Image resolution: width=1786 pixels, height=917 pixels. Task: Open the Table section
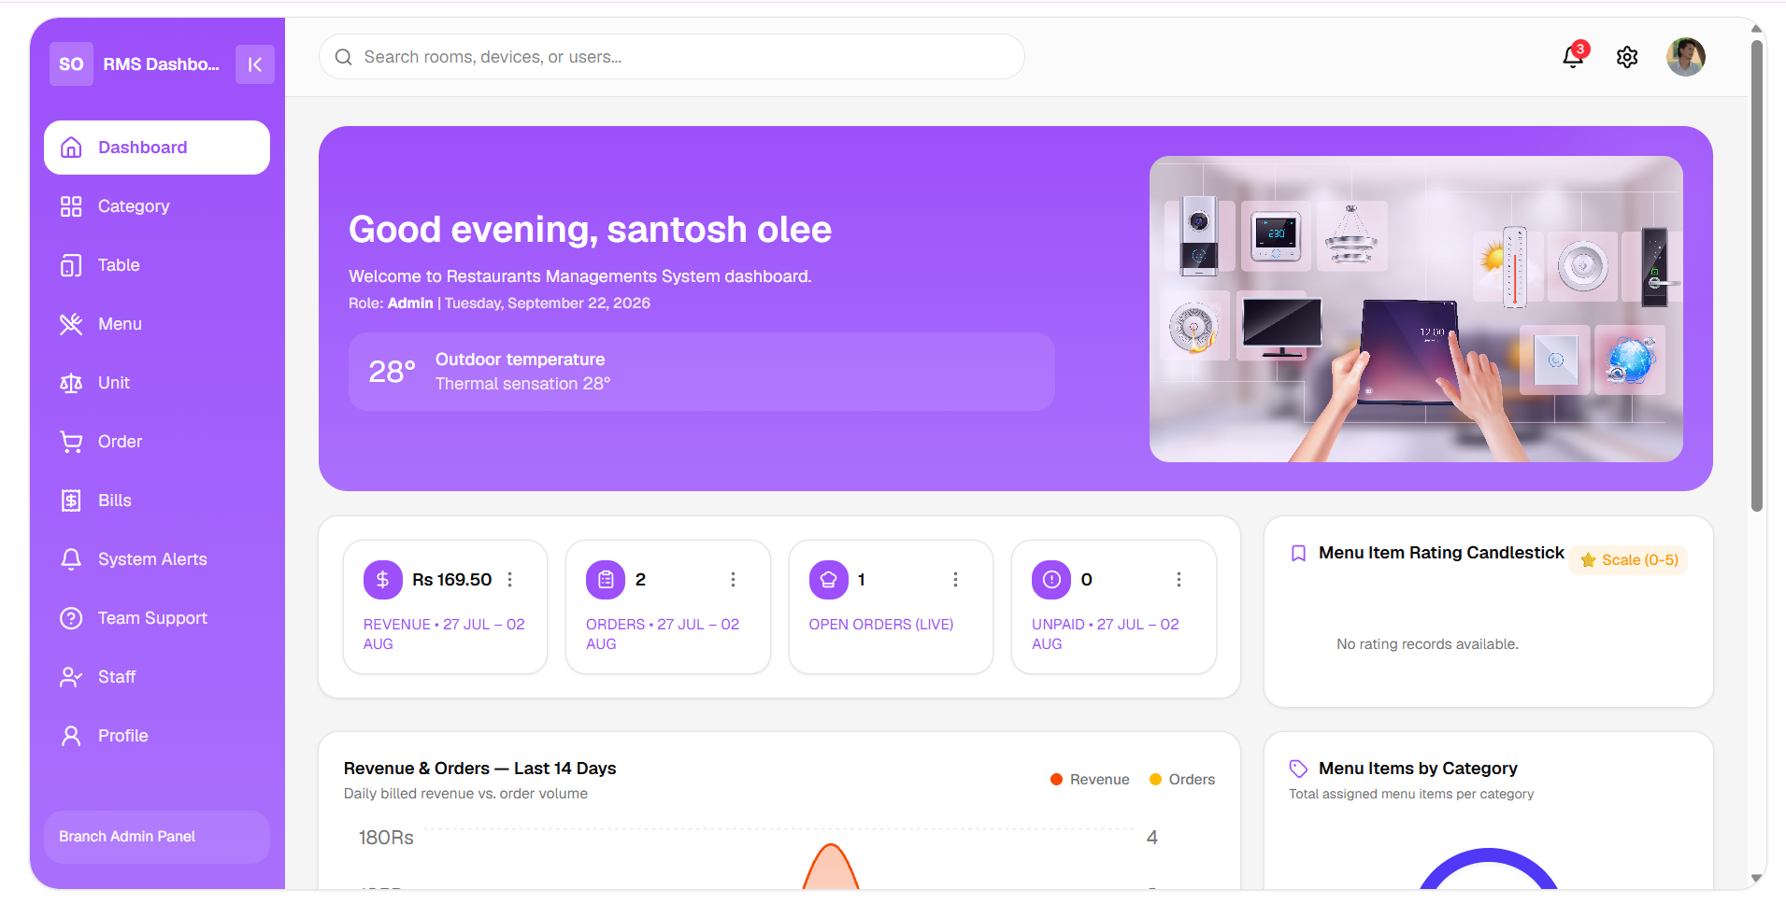[157, 265]
